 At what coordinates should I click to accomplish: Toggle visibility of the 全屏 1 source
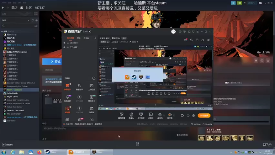64,47
